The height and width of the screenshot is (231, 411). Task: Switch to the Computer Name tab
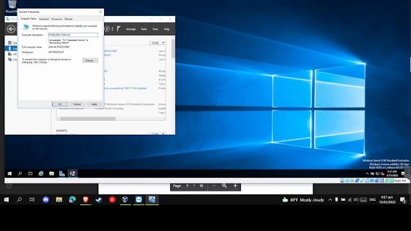28,19
